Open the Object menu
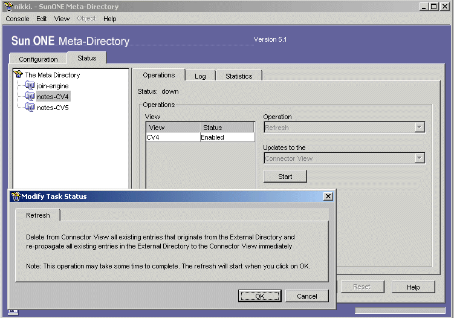Screen dimensions: 454x318 coord(86,19)
